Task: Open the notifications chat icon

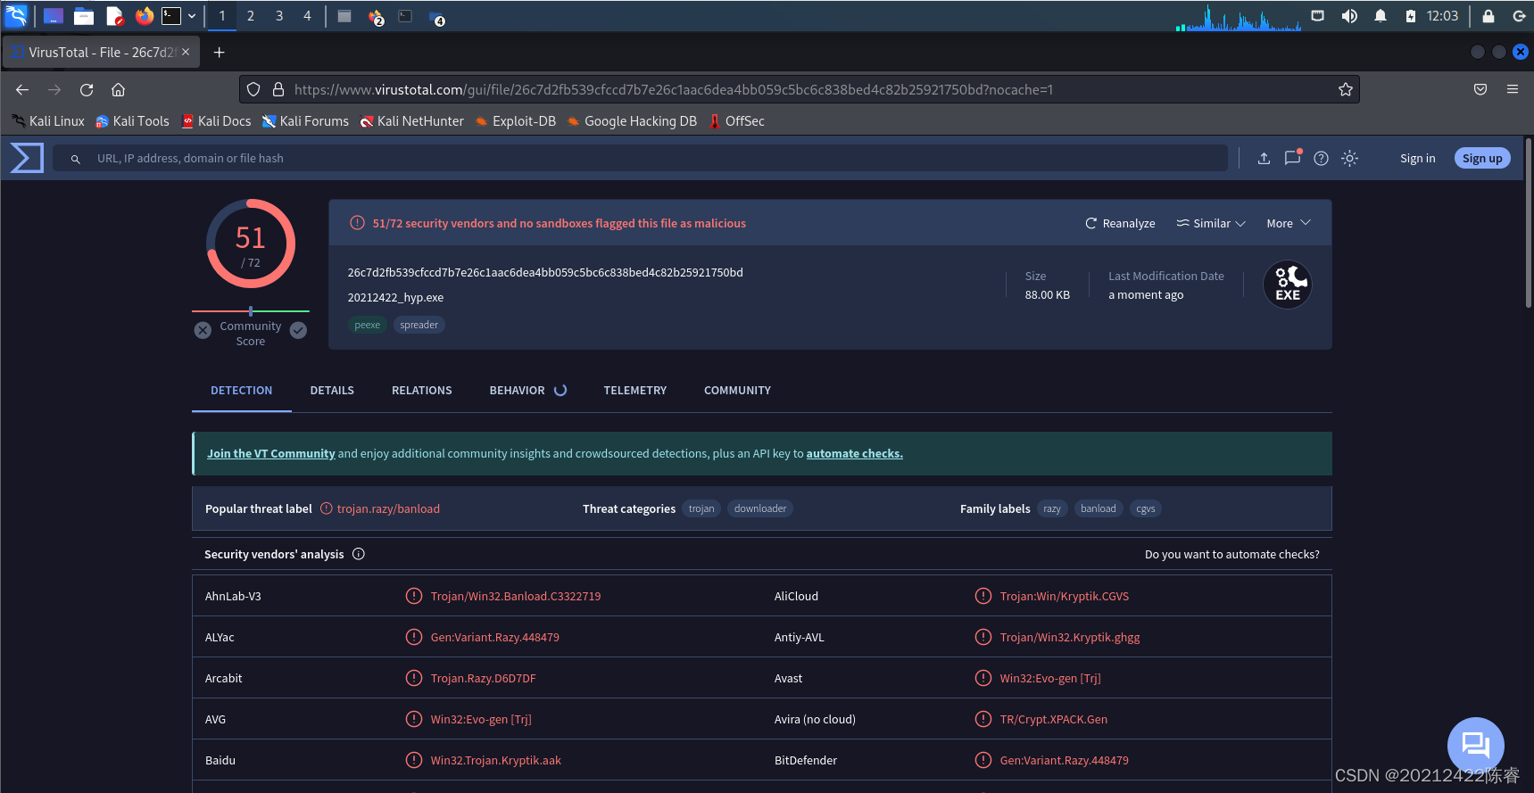Action: click(1292, 158)
